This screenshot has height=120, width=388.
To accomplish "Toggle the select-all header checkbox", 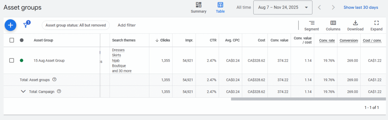I will pos(12,40).
